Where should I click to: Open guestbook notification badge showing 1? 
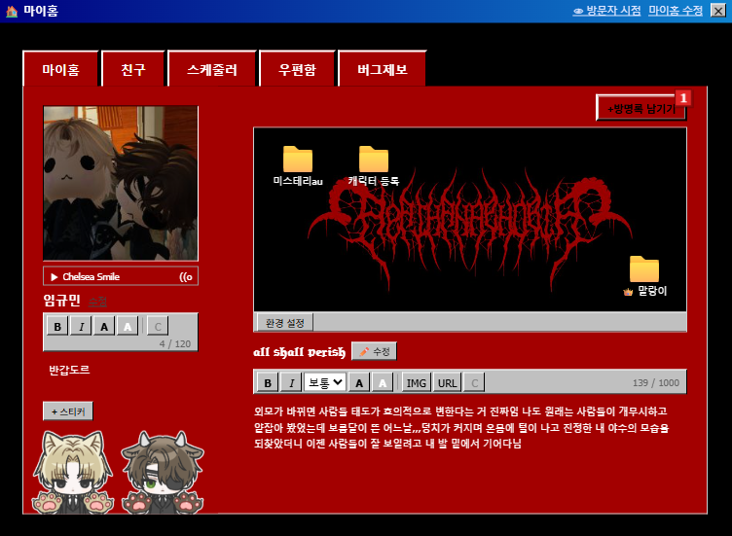tap(683, 97)
